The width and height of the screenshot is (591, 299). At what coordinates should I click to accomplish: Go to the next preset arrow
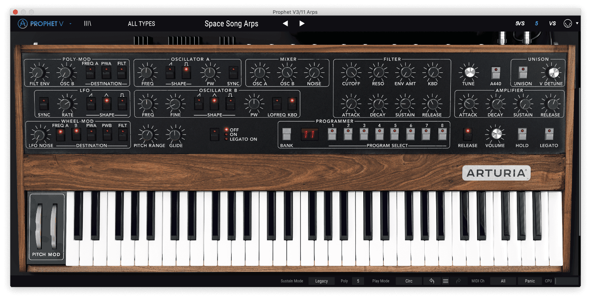click(x=302, y=24)
